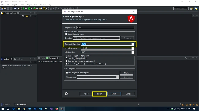
Task: Cancel the New Angular Project dialog
Action: [128, 94]
